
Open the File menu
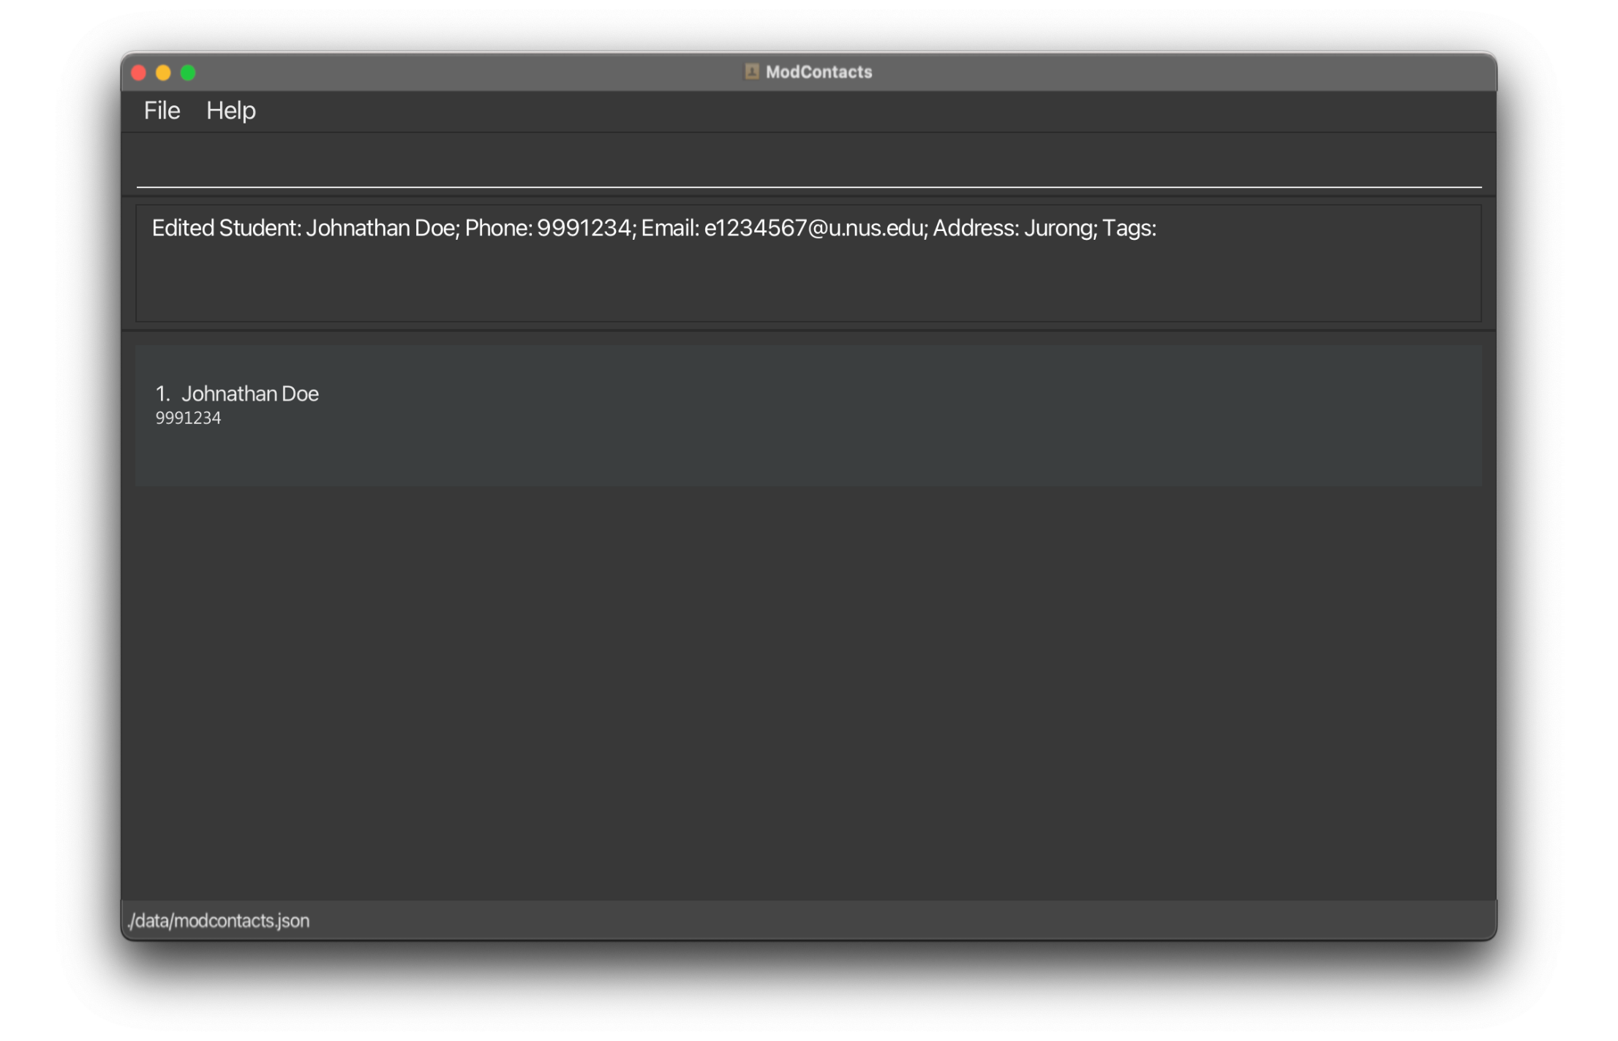162,110
